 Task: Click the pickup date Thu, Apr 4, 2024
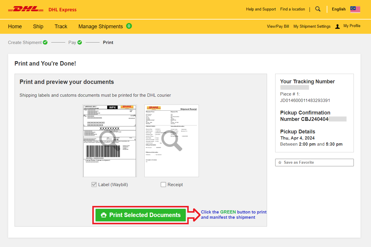point(297,138)
